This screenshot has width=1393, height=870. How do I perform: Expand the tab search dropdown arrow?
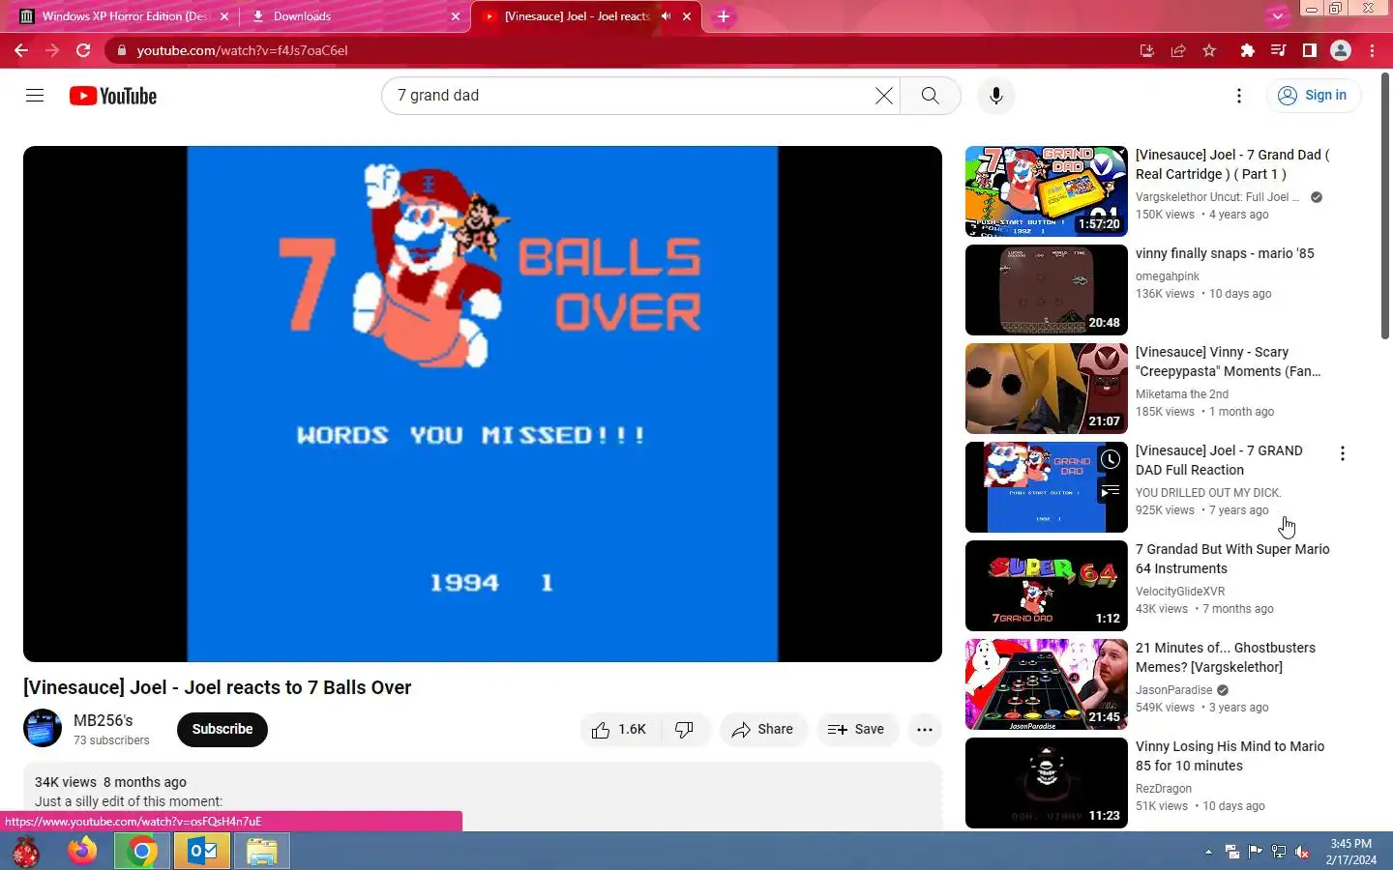coord(1278,15)
